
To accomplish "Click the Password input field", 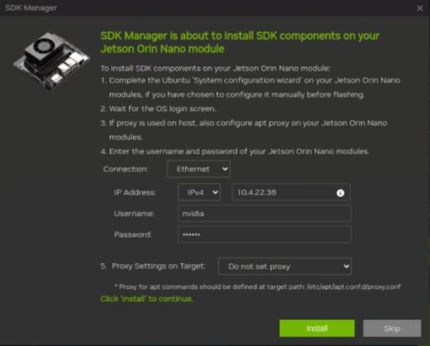I will pyautogui.click(x=264, y=235).
